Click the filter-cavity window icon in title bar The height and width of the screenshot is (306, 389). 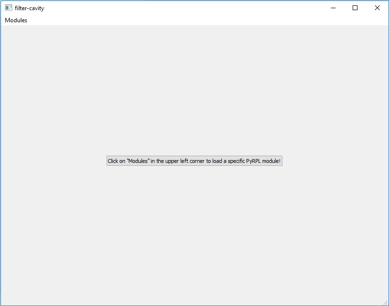(x=8, y=8)
